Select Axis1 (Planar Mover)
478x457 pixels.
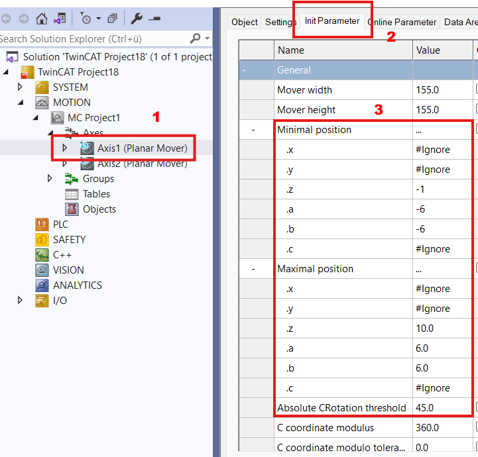coord(143,148)
